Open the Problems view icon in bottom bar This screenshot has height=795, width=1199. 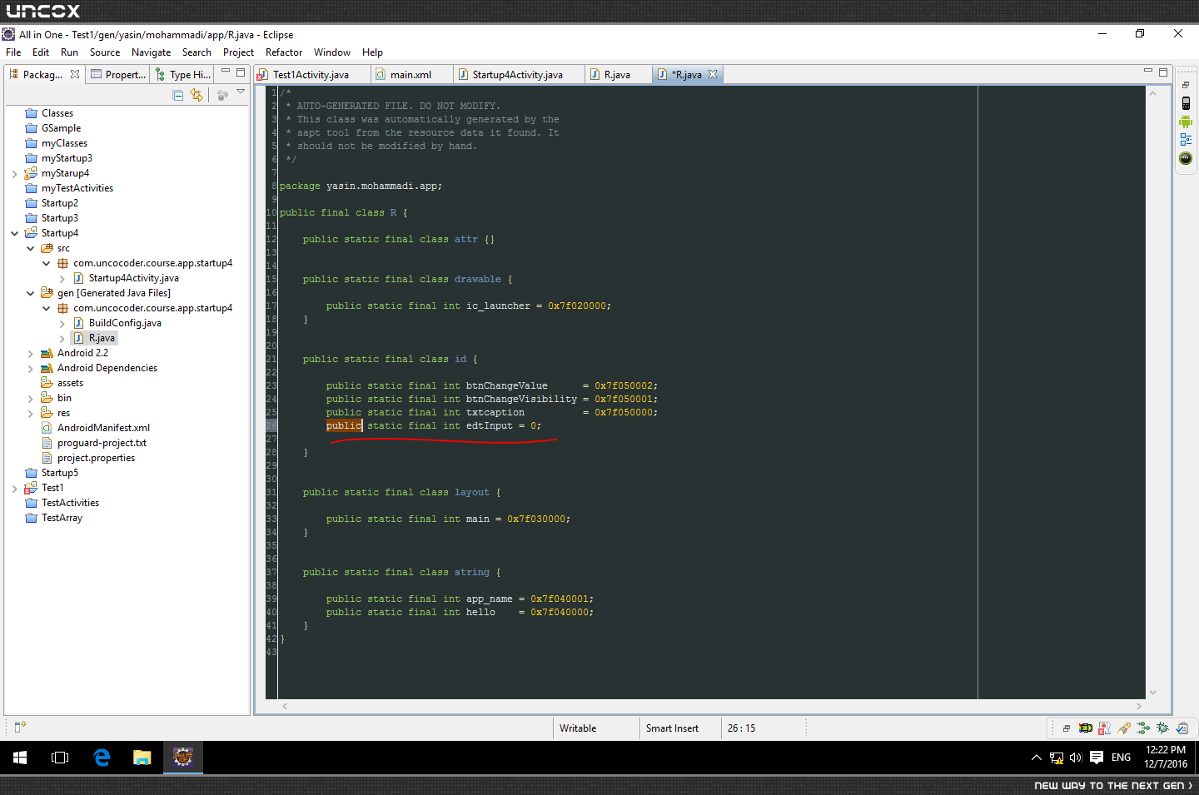(x=1105, y=728)
